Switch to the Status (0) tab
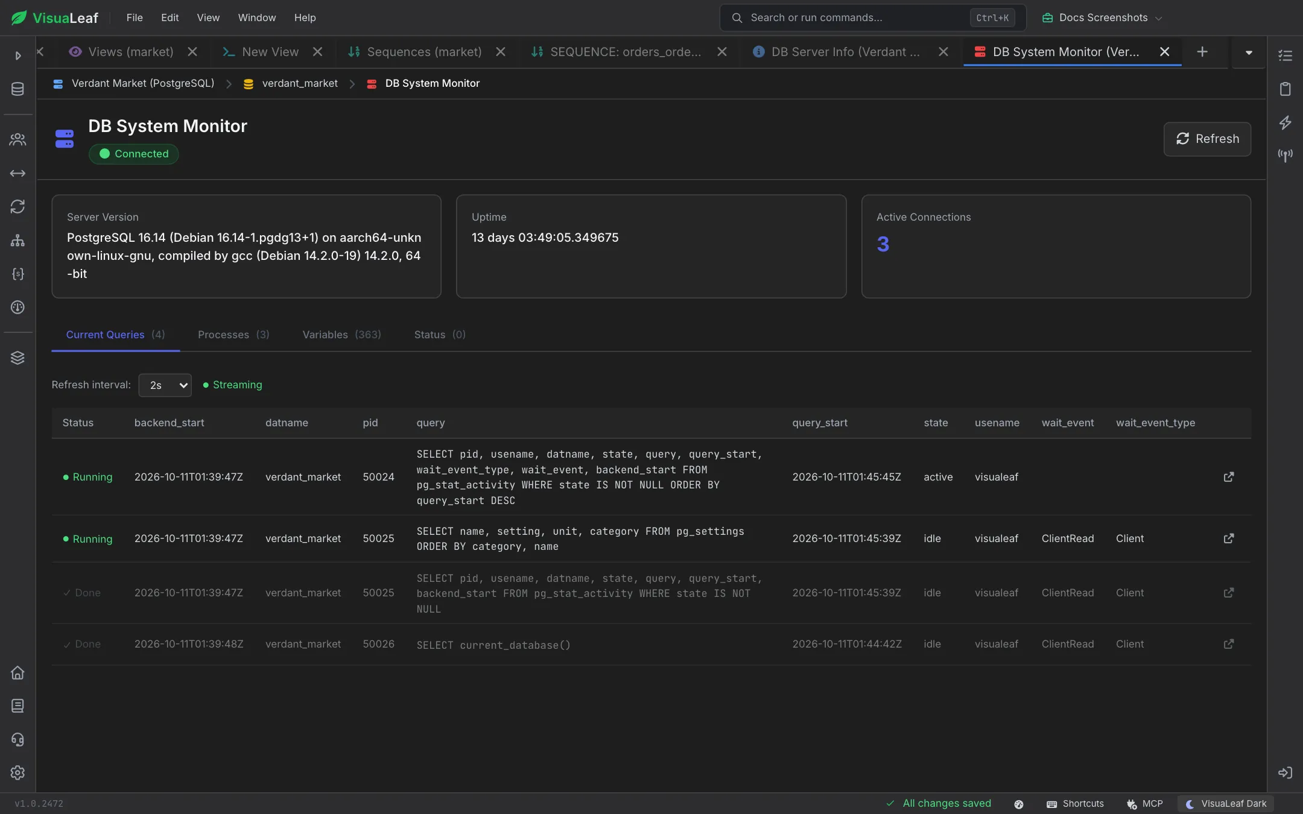 (x=440, y=335)
